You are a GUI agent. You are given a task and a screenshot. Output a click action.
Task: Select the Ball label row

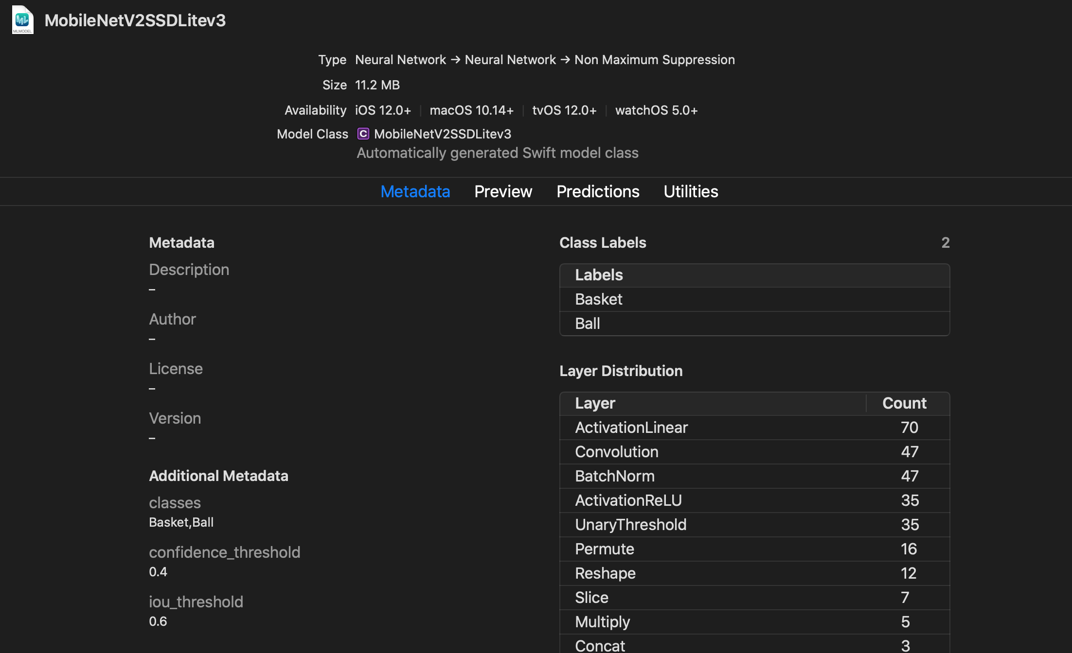click(588, 324)
